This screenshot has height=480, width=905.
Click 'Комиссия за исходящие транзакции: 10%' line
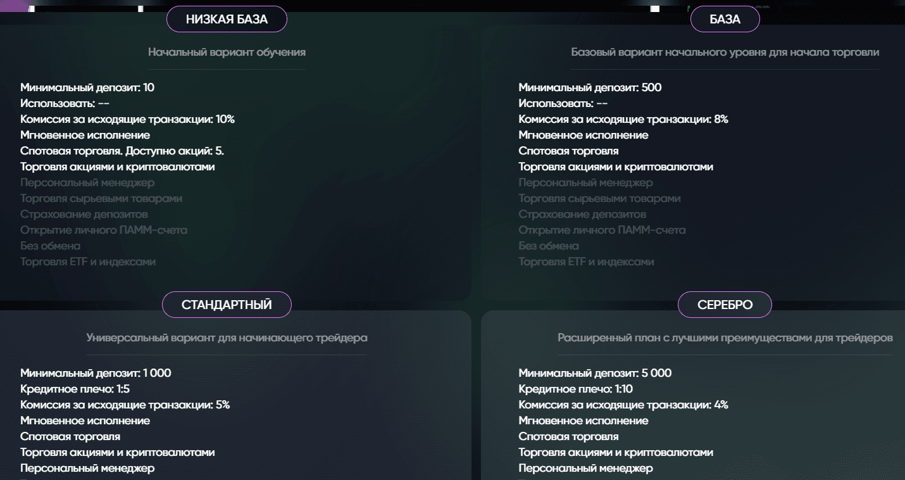tap(127, 119)
